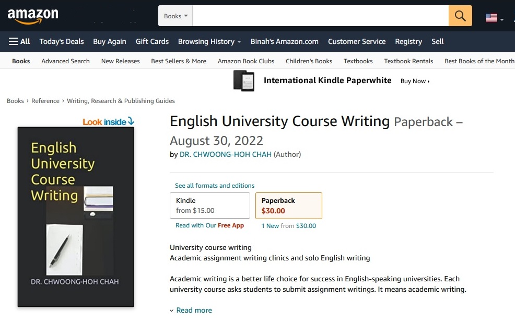
Task: Open 1 New from $30.00 offers
Action: click(289, 226)
